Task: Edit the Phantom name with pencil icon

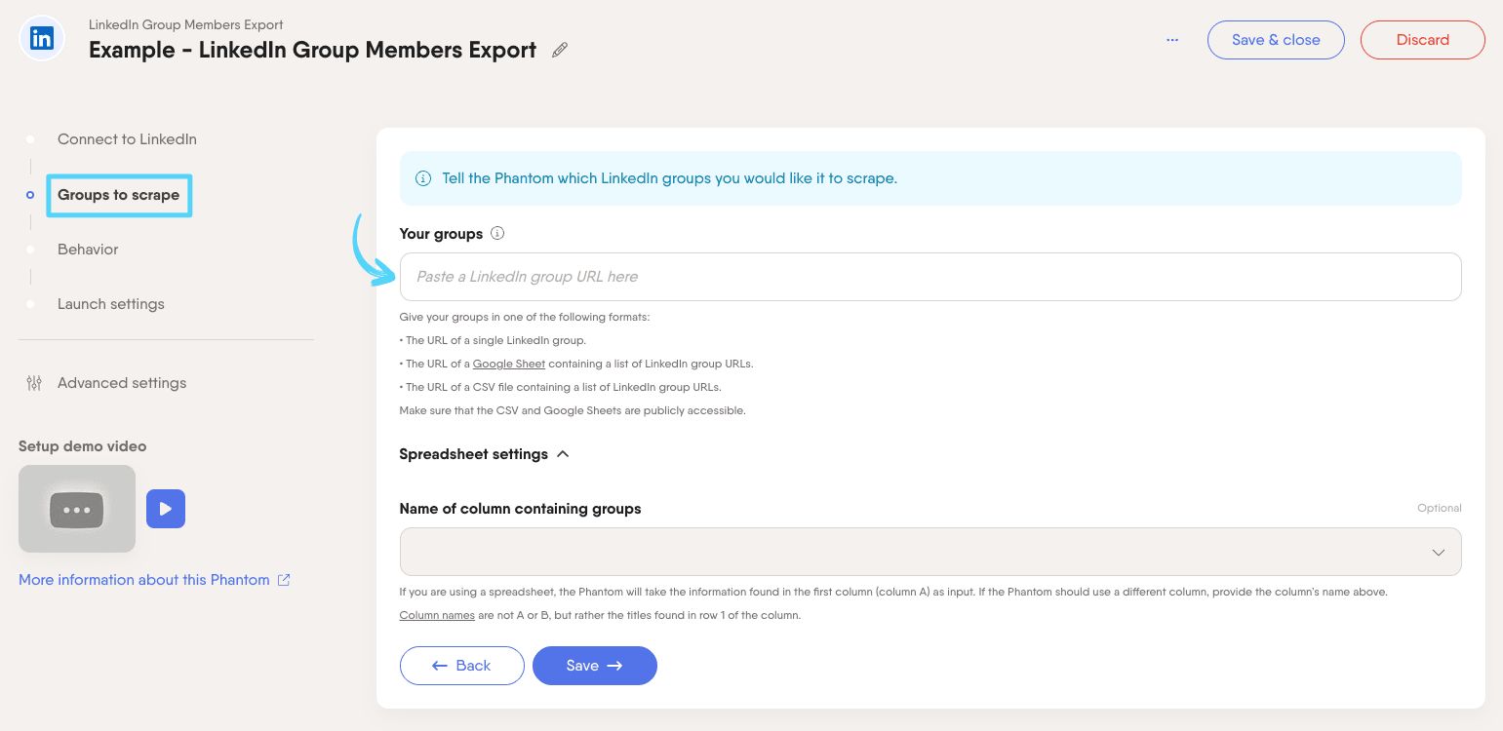Action: click(560, 50)
